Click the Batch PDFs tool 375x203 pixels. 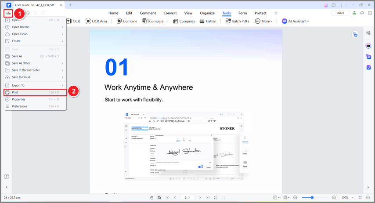pos(238,21)
